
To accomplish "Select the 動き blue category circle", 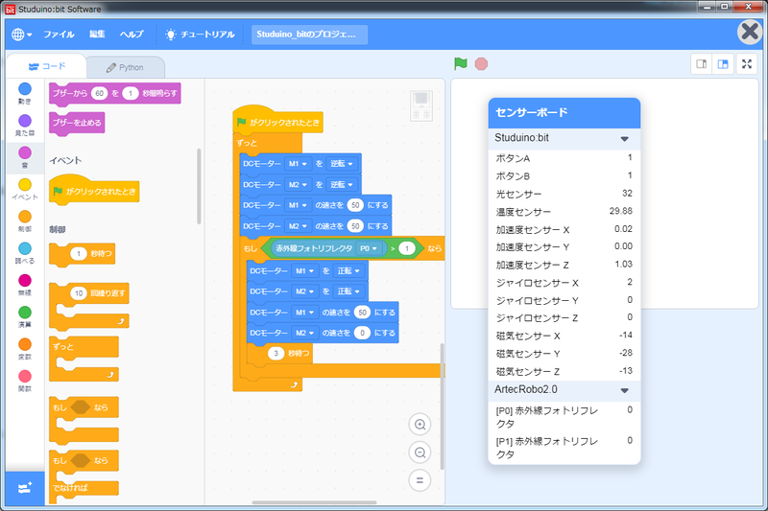I will point(25,88).
